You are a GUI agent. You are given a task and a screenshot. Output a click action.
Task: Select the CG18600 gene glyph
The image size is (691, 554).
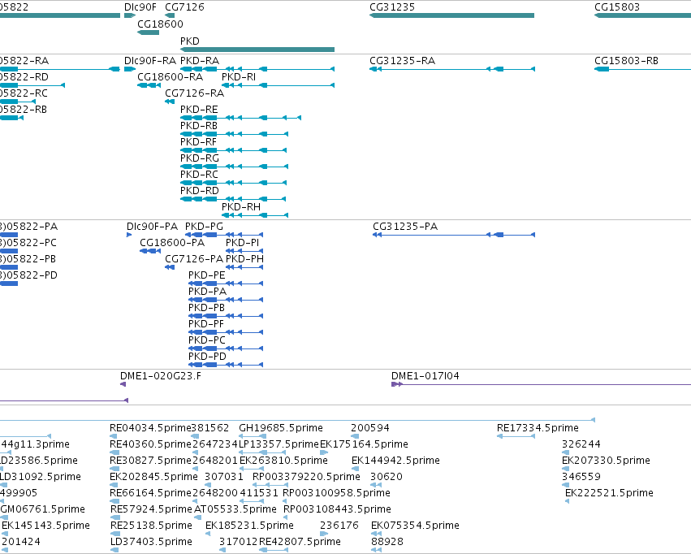[148, 32]
